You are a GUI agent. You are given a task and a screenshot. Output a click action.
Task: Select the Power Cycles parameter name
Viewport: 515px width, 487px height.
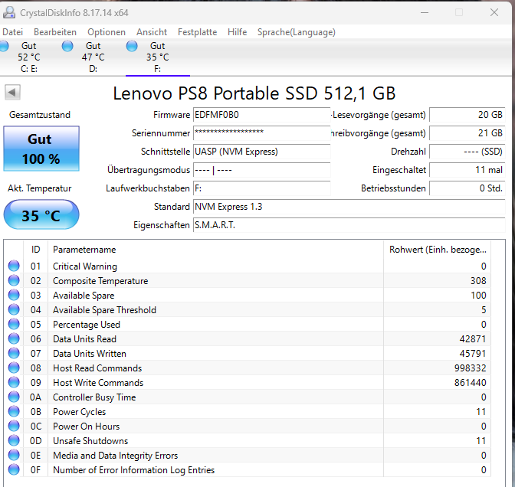pos(80,412)
